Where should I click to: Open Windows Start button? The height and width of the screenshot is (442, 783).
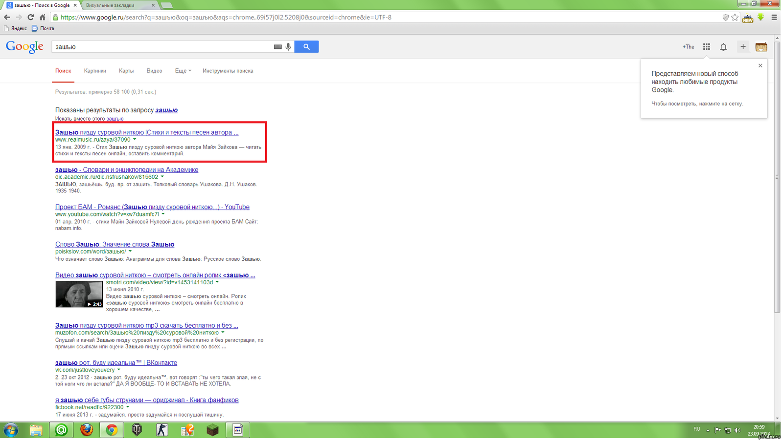(x=11, y=430)
